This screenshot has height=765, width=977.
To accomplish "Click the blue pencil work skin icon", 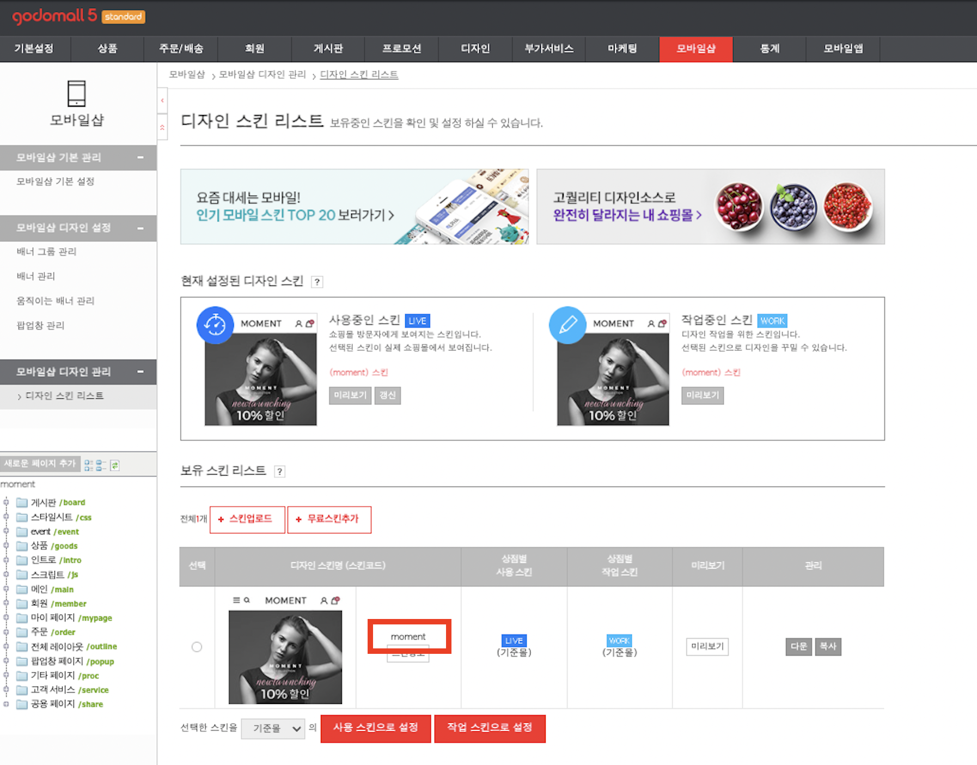I will tap(567, 325).
